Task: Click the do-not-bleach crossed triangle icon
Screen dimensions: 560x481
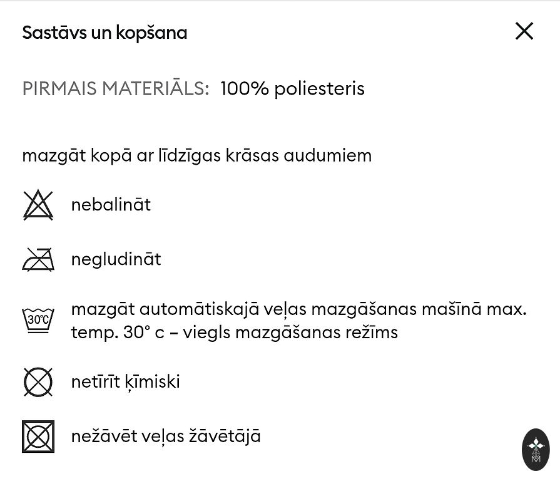Action: pos(38,205)
